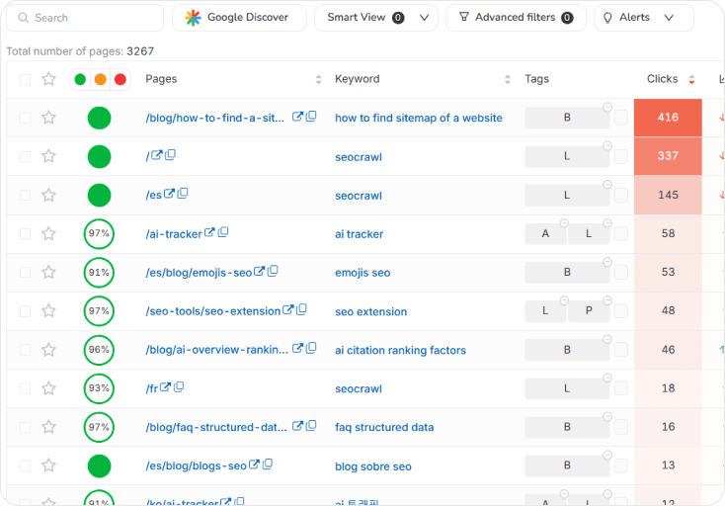This screenshot has height=506, width=725.
Task: Click the 416 clicks cell
Action: [668, 118]
